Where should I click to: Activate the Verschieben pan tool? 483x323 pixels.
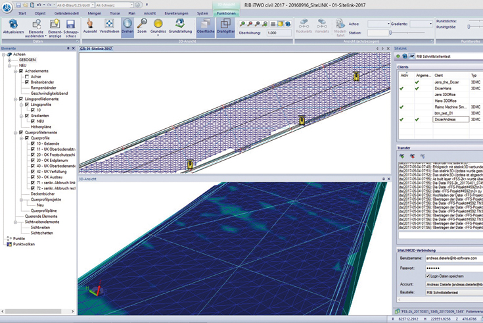109,24
